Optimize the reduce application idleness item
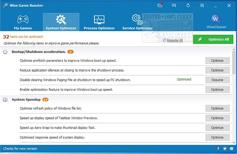237x154 pixels. [x=217, y=70]
